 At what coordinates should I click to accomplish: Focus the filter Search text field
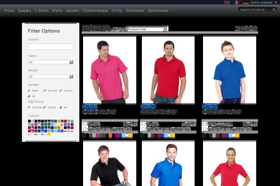50,46
